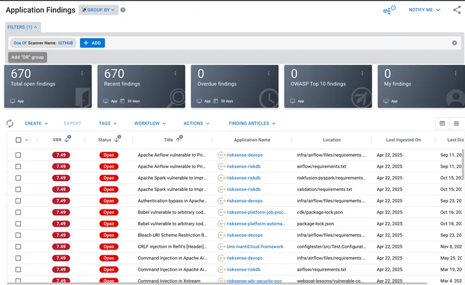Open the Uno-IvantiCloud.Framework application link
The height and width of the screenshot is (285, 465).
click(x=255, y=247)
